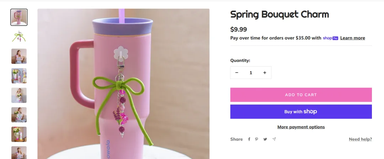Open Shop Pay Learn more link

[x=352, y=38]
